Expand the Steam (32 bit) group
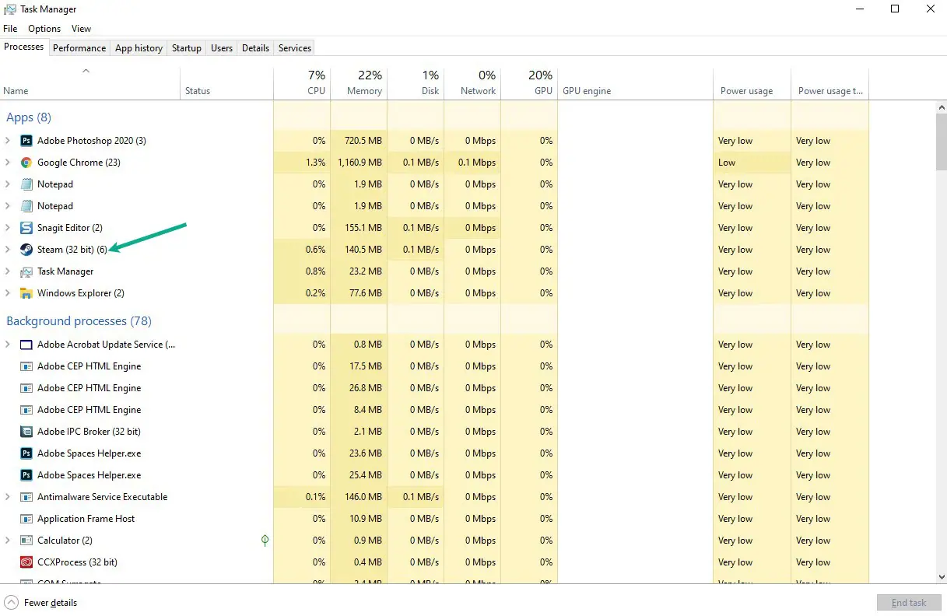 [8, 250]
